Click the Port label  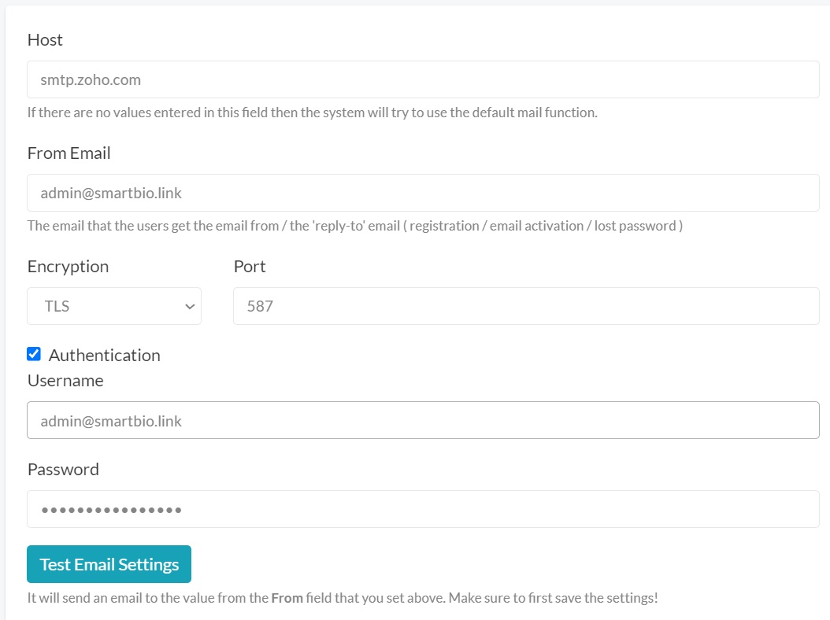pos(250,267)
